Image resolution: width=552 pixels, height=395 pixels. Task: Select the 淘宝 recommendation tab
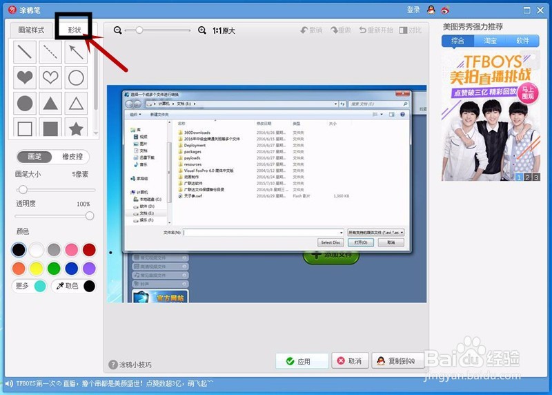pyautogui.click(x=490, y=41)
